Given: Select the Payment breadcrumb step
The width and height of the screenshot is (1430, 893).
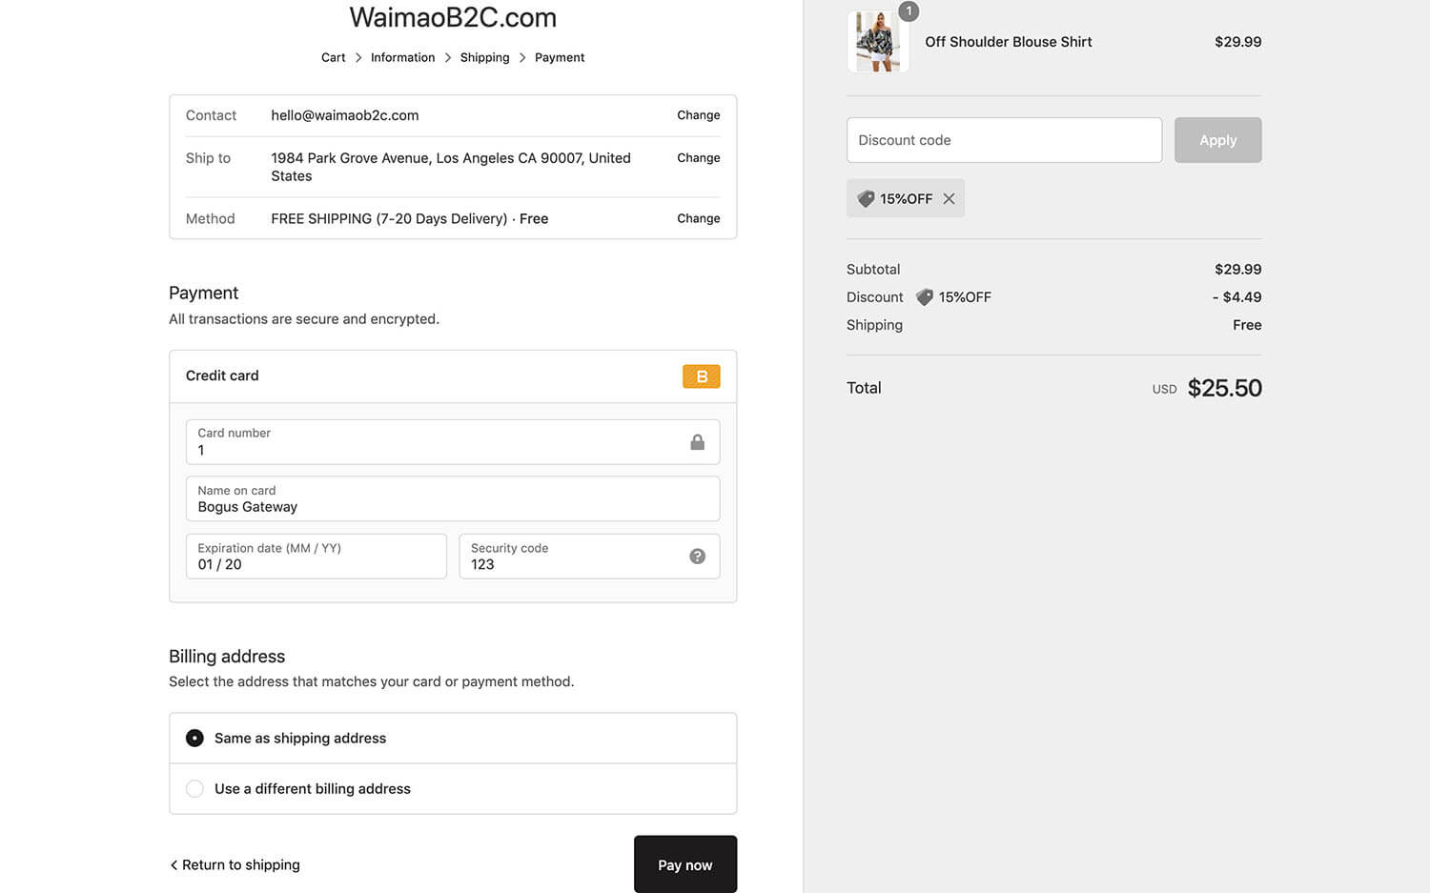Looking at the screenshot, I should [560, 58].
